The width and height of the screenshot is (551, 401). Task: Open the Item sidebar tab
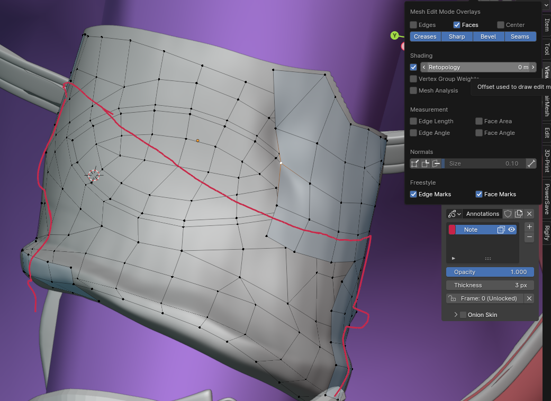[x=547, y=25]
